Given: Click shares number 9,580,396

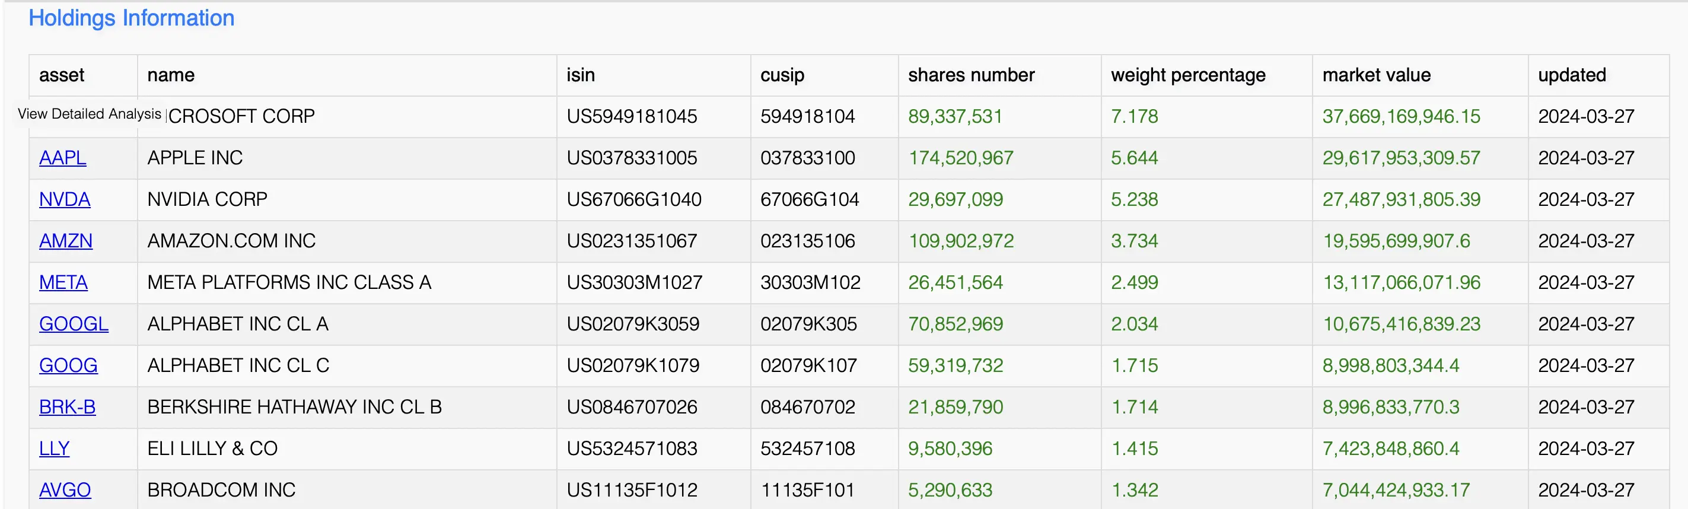Looking at the screenshot, I should tap(950, 448).
